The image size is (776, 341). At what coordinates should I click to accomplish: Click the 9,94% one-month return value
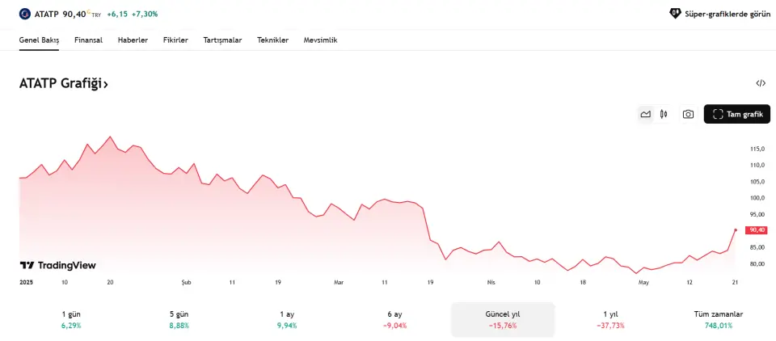point(286,326)
